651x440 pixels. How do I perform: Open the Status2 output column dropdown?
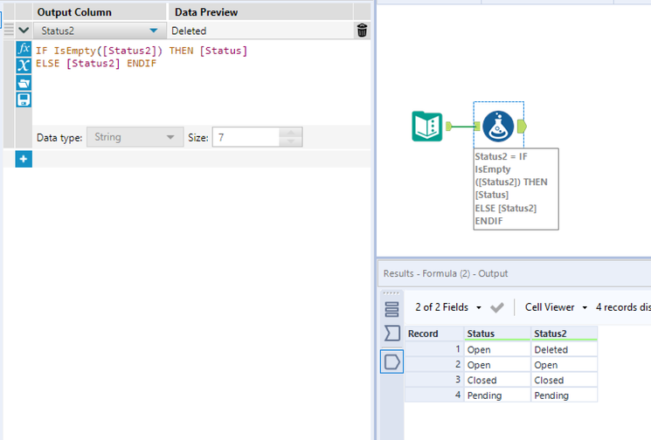pos(100,31)
